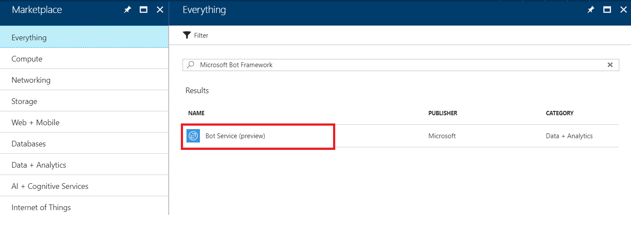
Task: Select Everything category in Marketplace
Action: [x=84, y=37]
